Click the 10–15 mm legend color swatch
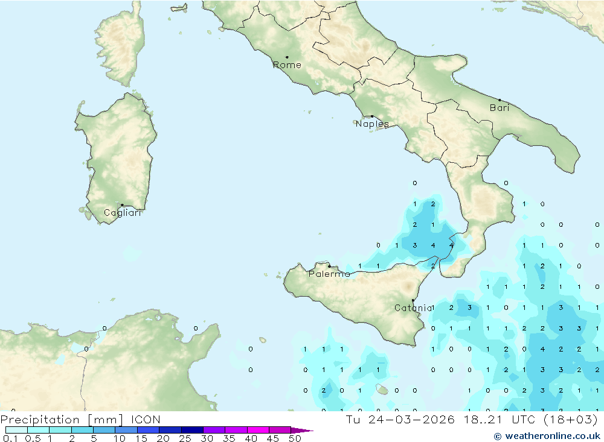 point(126,430)
